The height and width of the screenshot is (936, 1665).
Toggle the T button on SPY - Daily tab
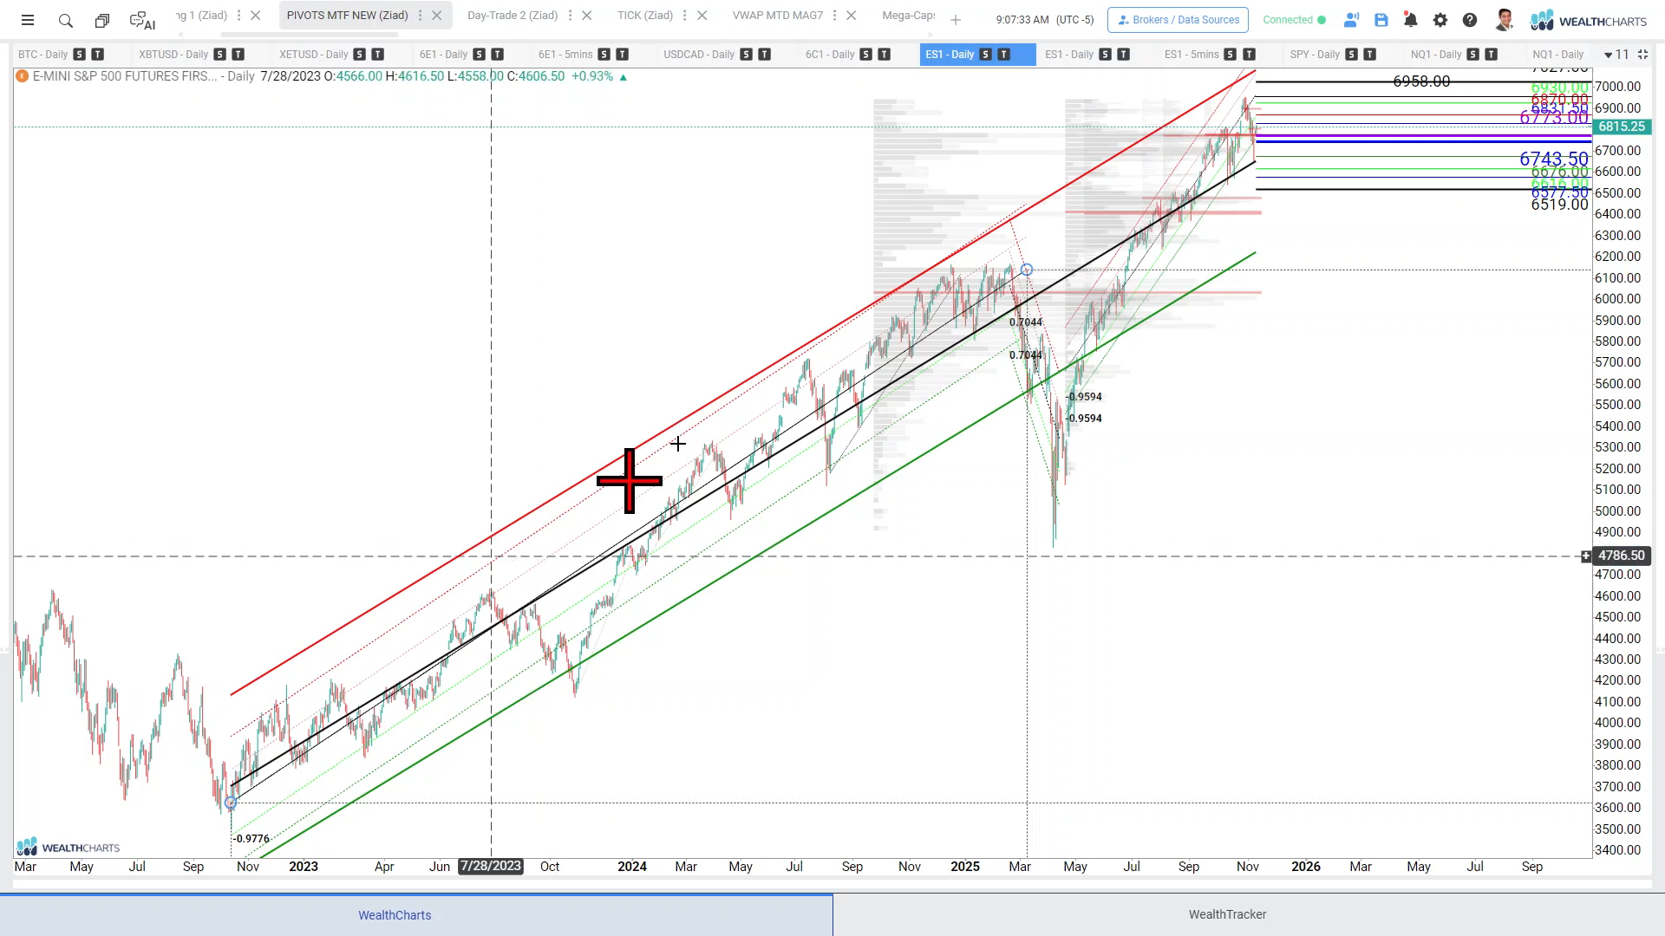coord(1370,54)
